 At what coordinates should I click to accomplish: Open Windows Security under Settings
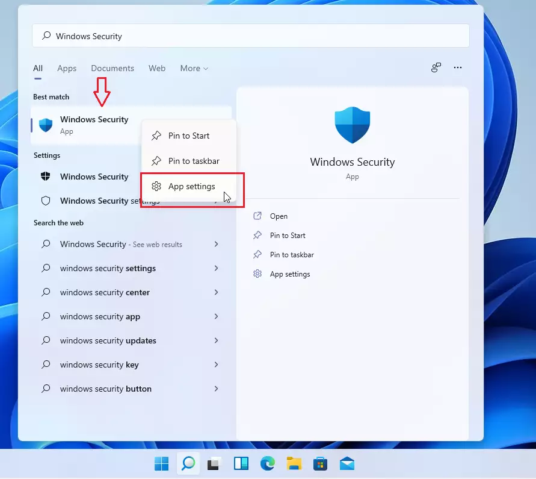click(87, 177)
